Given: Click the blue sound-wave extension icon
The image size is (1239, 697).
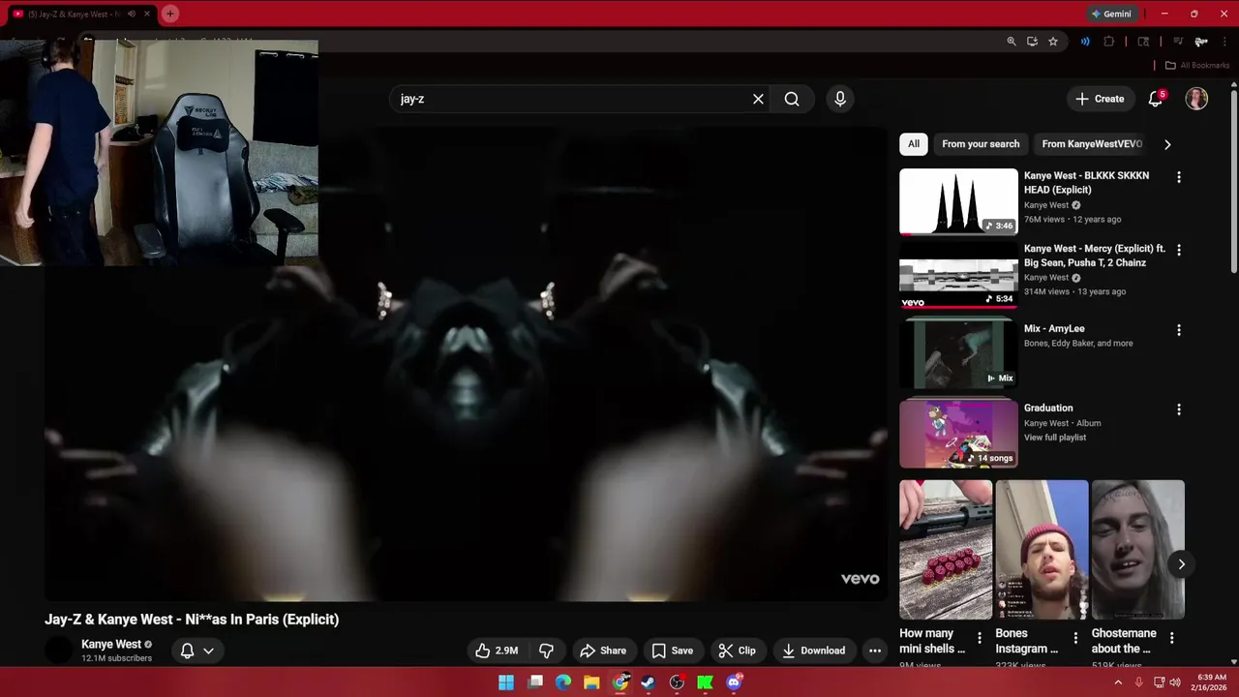Looking at the screenshot, I should (1085, 42).
